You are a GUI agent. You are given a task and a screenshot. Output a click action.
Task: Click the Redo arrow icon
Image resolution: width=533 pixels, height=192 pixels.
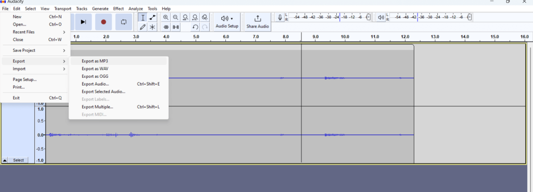(x=205, y=27)
